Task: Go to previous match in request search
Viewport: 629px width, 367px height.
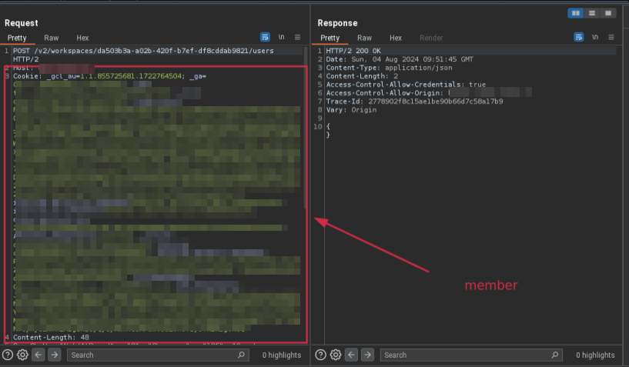Action: (38, 355)
